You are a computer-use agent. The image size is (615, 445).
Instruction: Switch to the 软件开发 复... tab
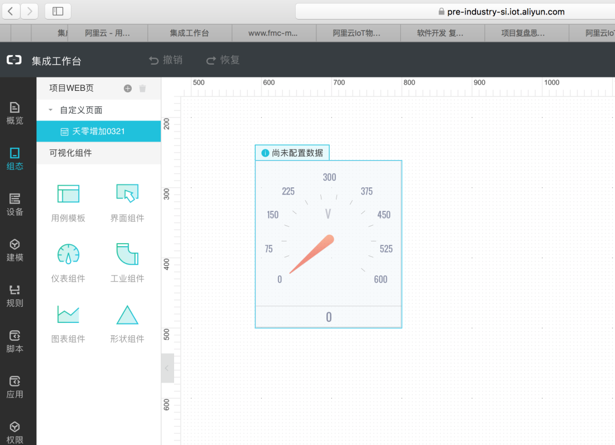[x=442, y=33]
